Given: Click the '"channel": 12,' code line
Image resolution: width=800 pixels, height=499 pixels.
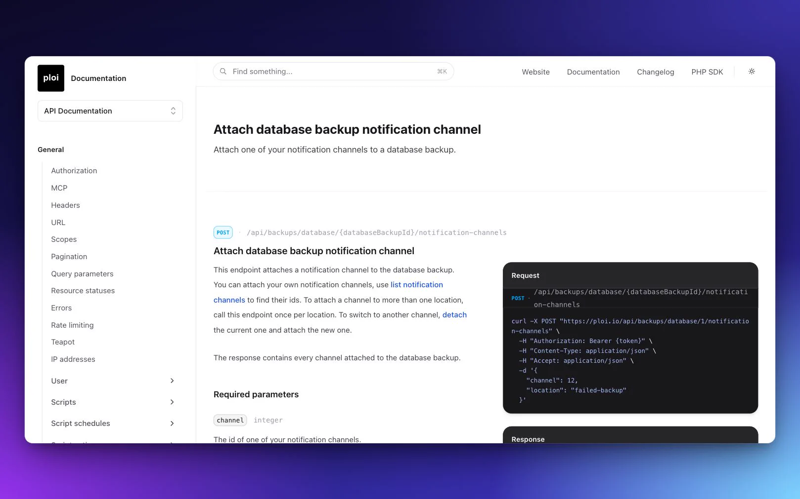Looking at the screenshot, I should pyautogui.click(x=552, y=381).
